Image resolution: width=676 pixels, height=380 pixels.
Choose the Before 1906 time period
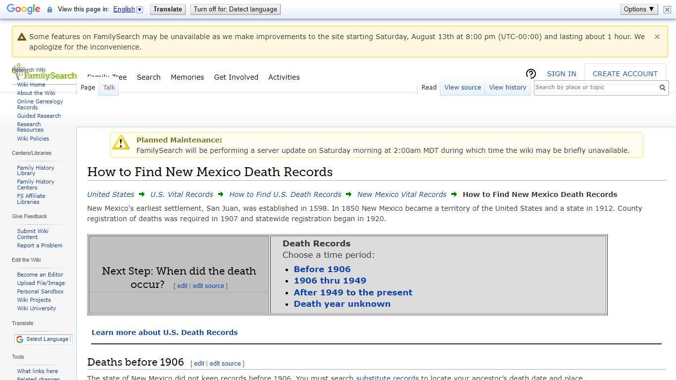(x=322, y=269)
